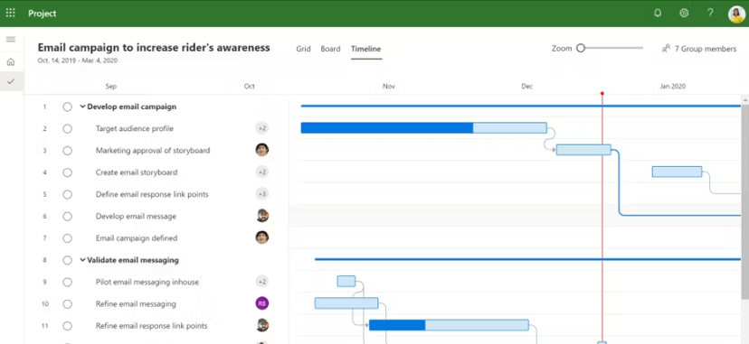The height and width of the screenshot is (344, 749).
Task: Select the Timeline tab
Action: coord(365,49)
